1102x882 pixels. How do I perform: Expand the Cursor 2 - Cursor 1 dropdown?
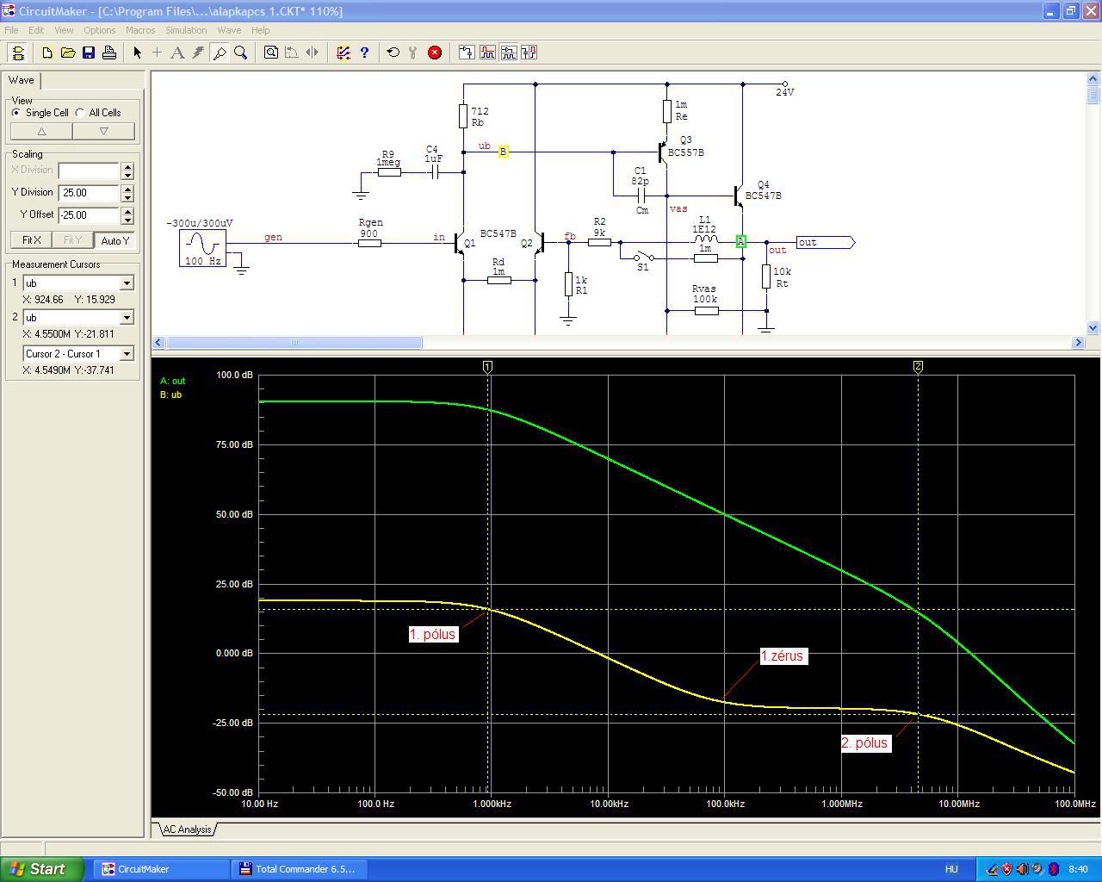[127, 354]
